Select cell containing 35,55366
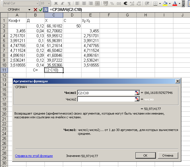The image size is (190, 167). [x=54, y=65]
